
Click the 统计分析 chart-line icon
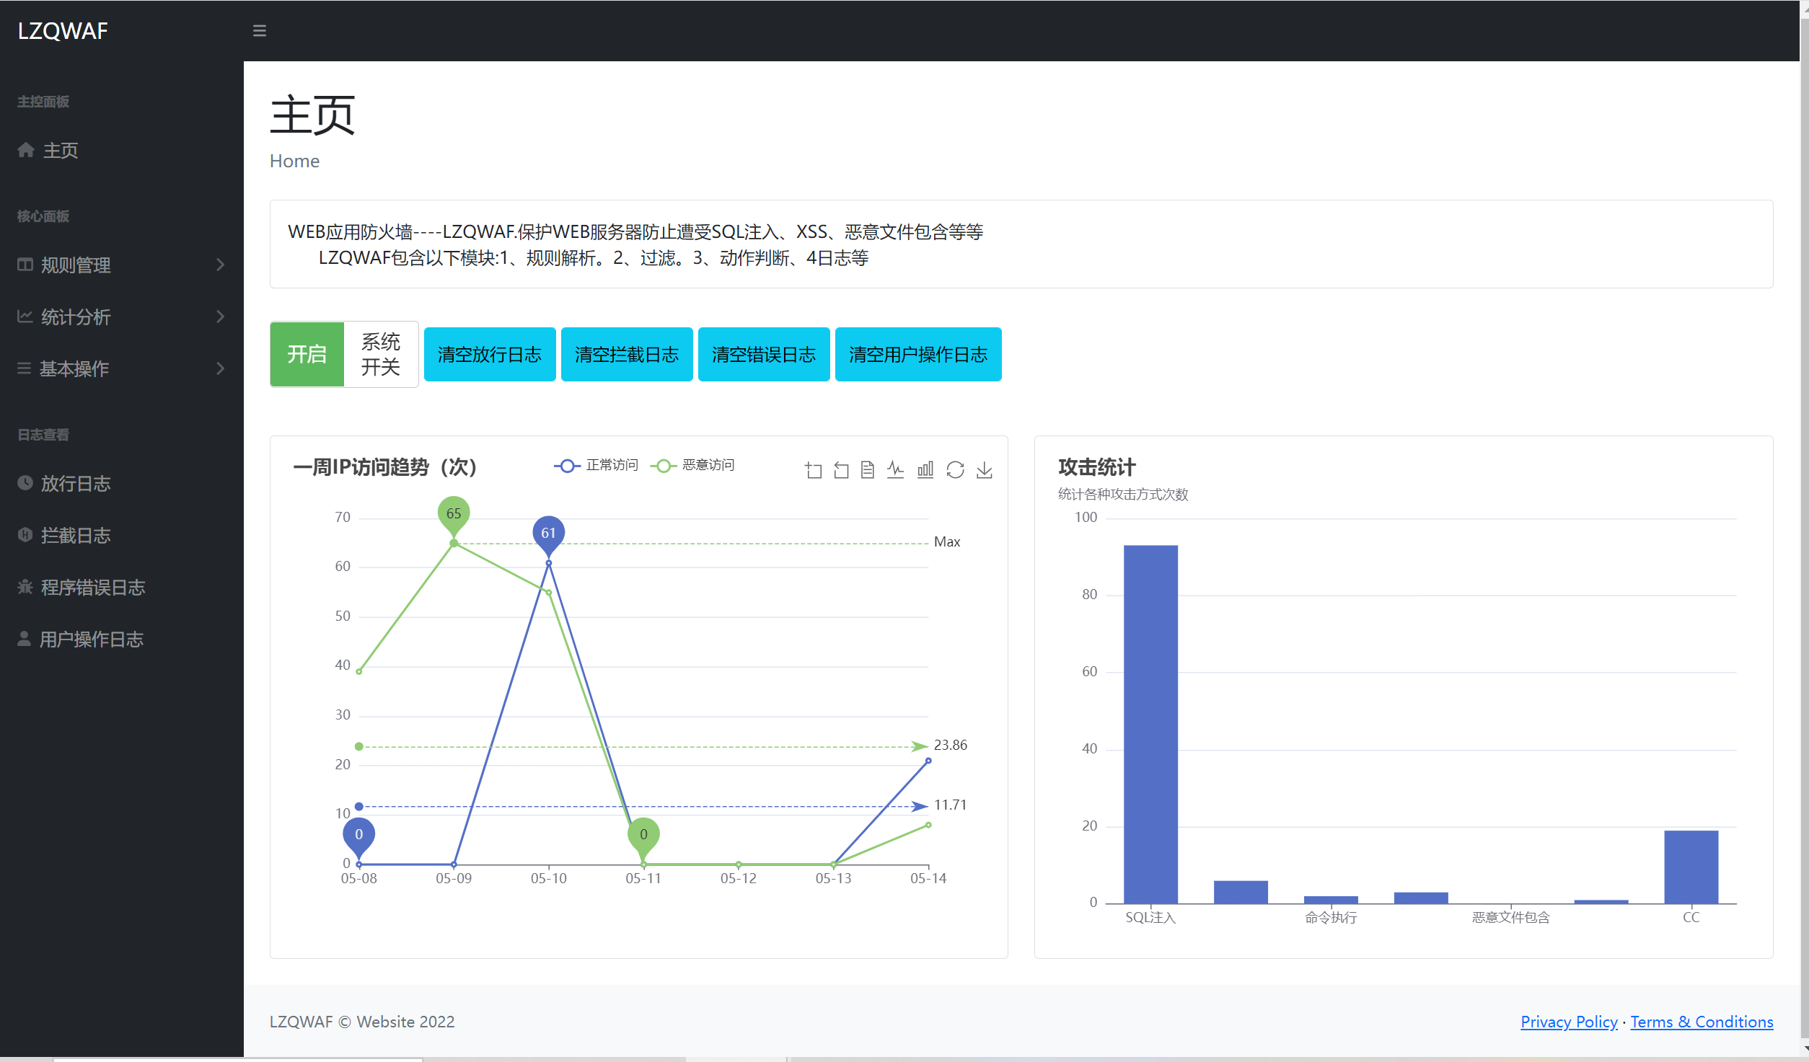click(x=25, y=317)
